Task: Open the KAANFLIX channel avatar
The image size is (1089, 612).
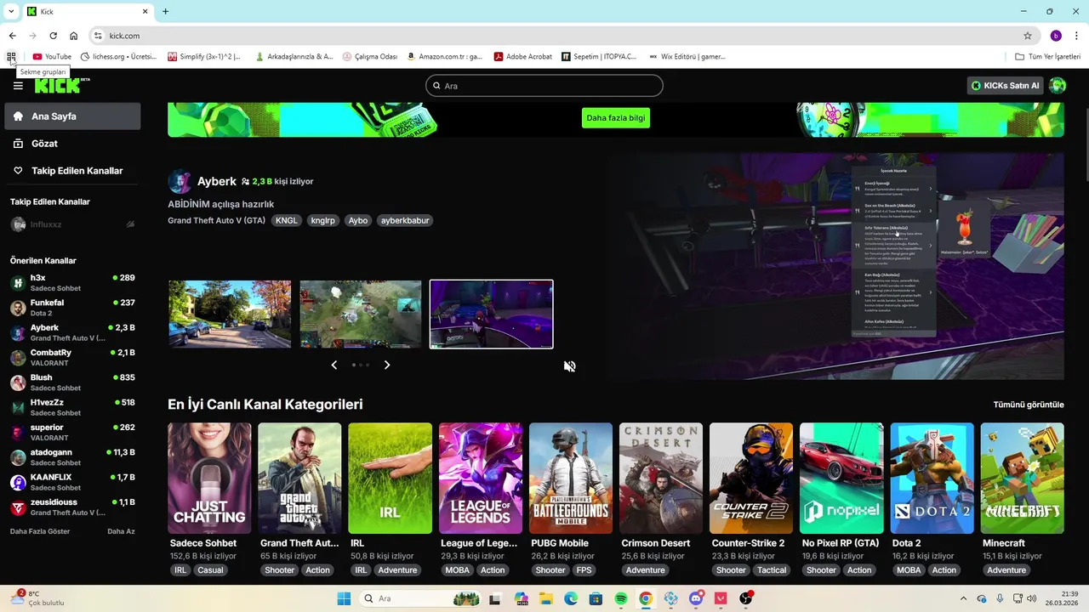Action: (x=18, y=483)
